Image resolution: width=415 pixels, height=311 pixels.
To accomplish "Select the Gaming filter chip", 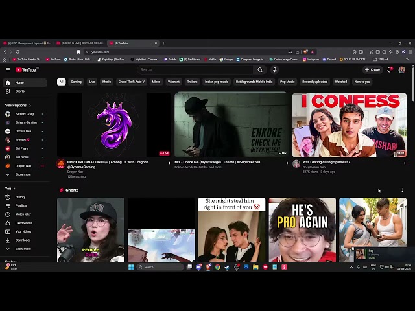I will click(x=76, y=82).
